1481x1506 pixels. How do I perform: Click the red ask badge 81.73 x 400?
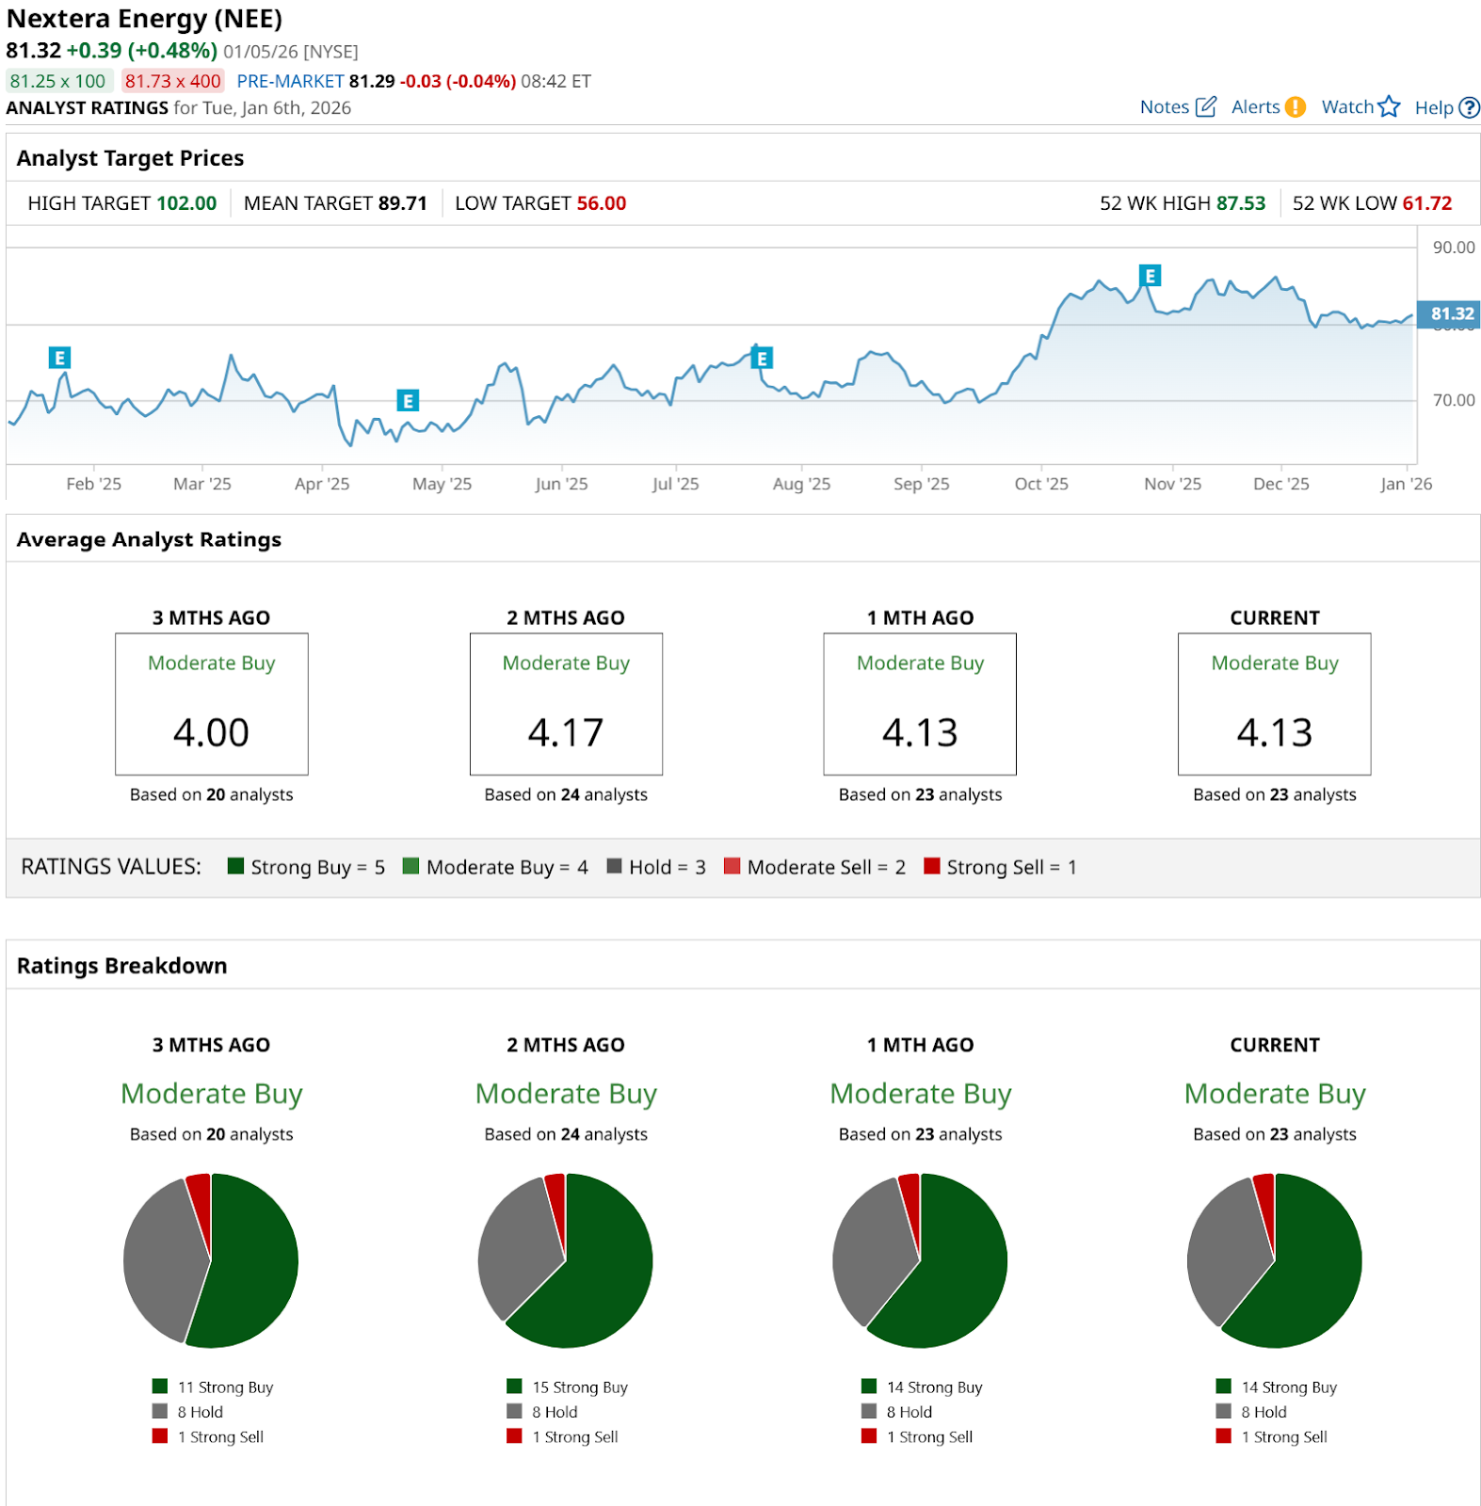[x=172, y=81]
